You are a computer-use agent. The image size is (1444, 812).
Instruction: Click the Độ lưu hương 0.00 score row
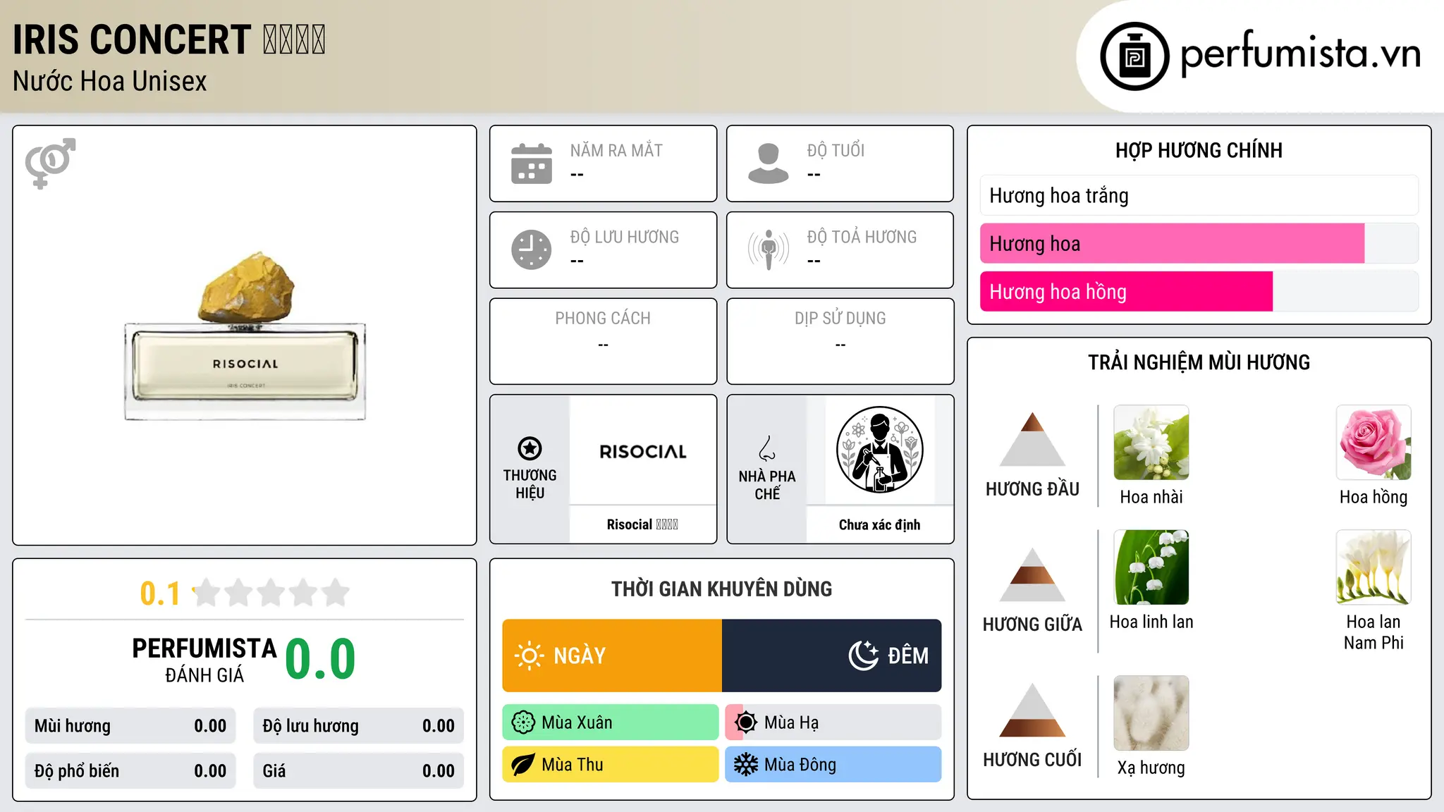tap(359, 726)
